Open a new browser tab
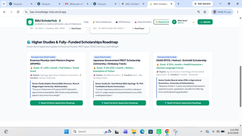This screenshot has width=242, height=136. 178,4
